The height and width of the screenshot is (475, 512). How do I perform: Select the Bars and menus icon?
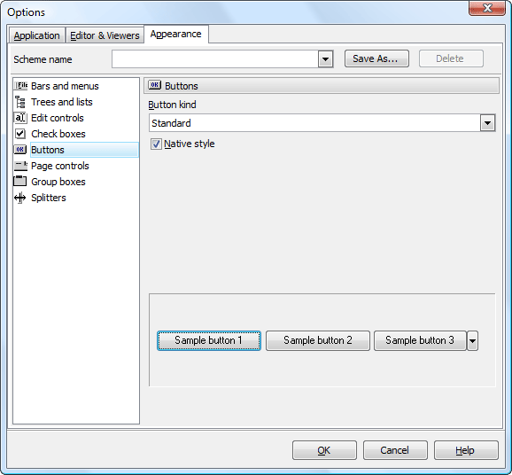click(x=20, y=86)
